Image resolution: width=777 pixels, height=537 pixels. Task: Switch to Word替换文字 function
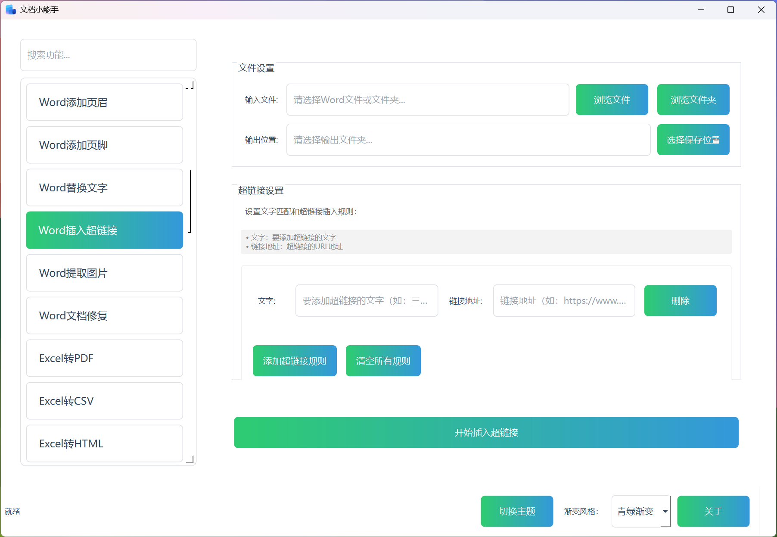coord(104,187)
